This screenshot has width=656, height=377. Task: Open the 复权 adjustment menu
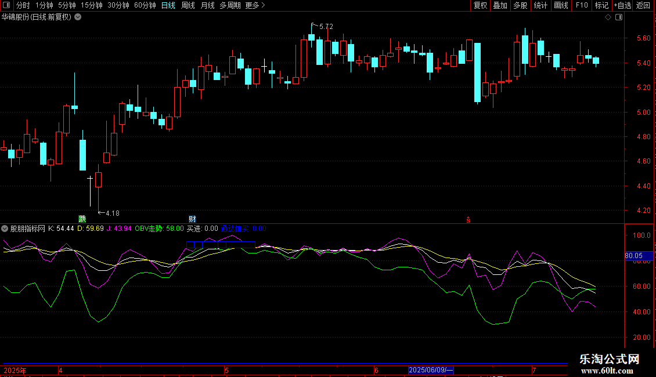(x=480, y=5)
